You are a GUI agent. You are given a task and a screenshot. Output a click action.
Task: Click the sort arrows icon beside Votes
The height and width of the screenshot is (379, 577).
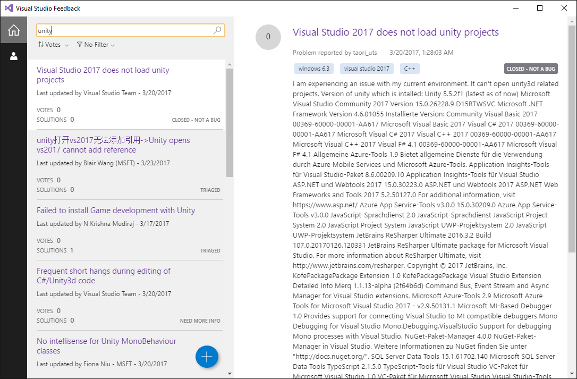[x=41, y=45]
